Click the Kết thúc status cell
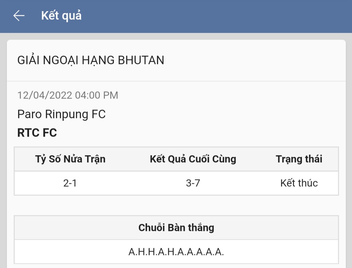The image size is (352, 268). coord(299,183)
